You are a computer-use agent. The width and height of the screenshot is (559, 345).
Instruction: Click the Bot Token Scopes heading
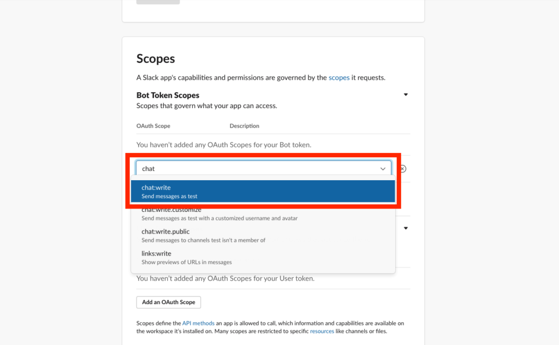coord(168,95)
